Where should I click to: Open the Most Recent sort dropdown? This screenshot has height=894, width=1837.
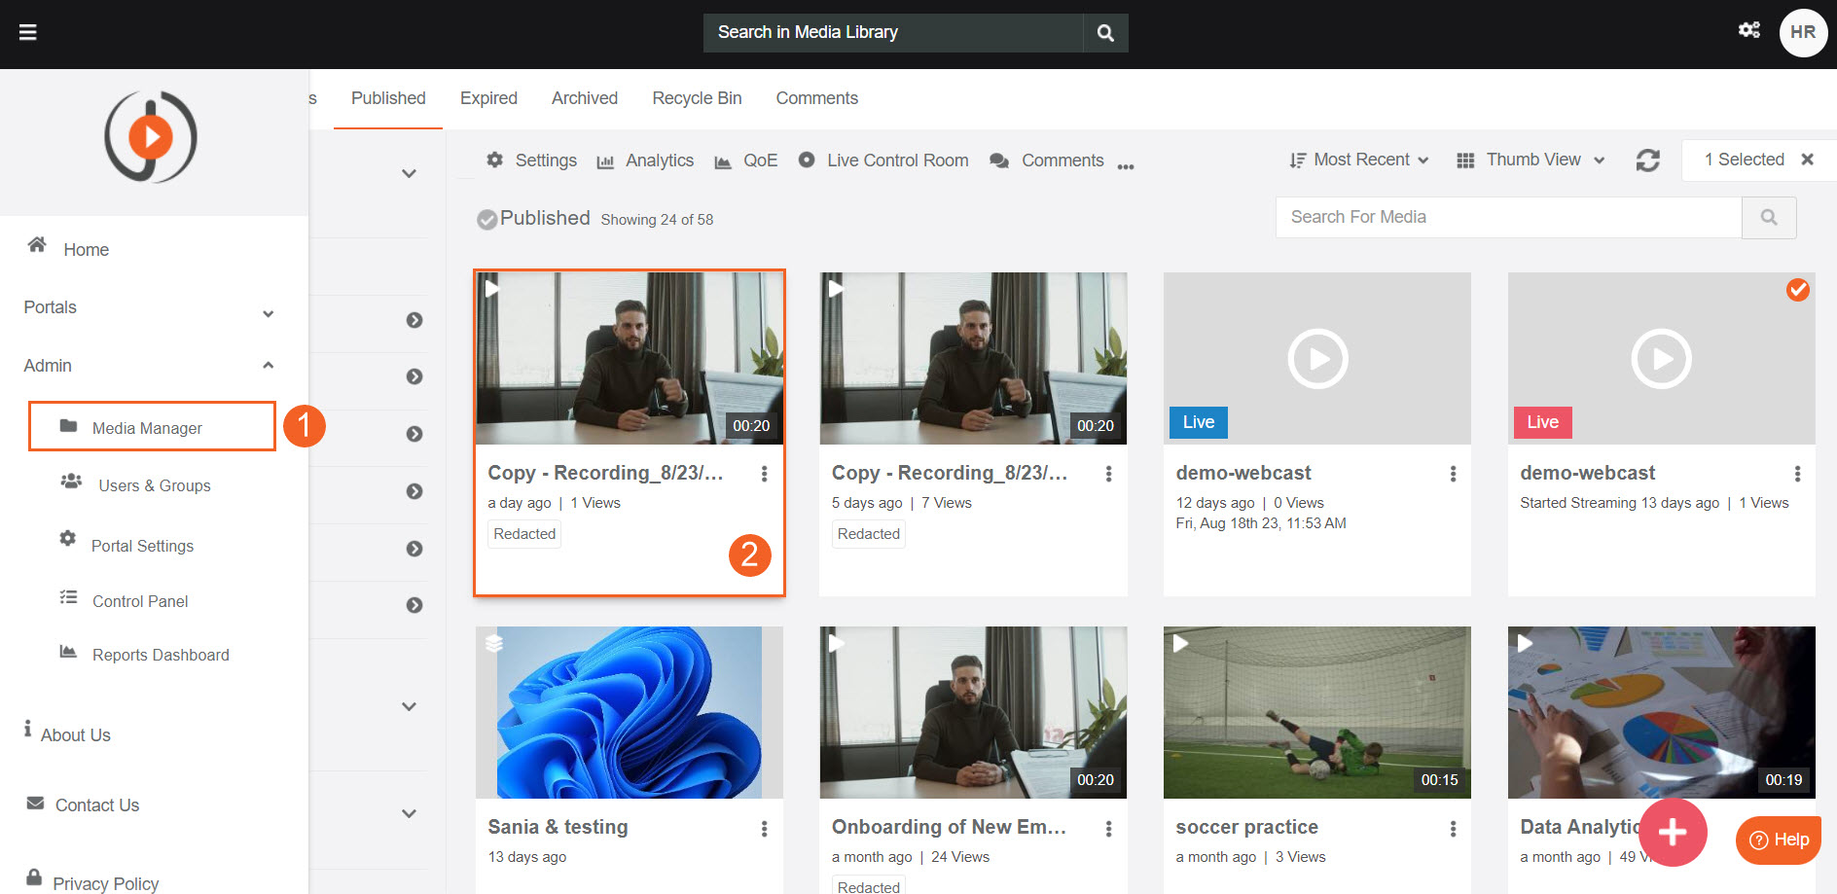[x=1359, y=161]
